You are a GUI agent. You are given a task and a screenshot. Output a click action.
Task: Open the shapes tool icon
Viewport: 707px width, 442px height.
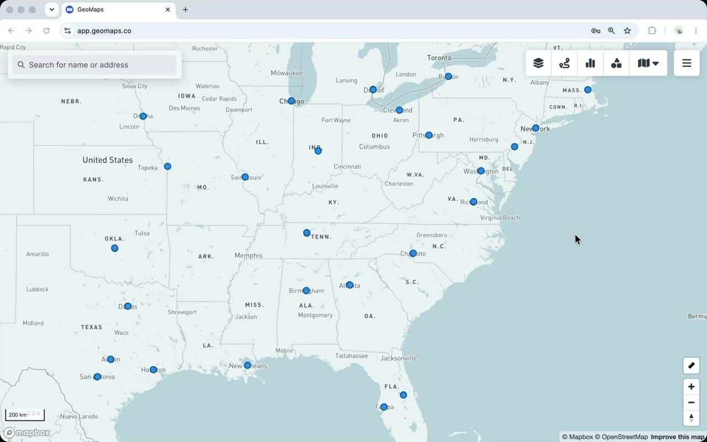click(x=616, y=64)
